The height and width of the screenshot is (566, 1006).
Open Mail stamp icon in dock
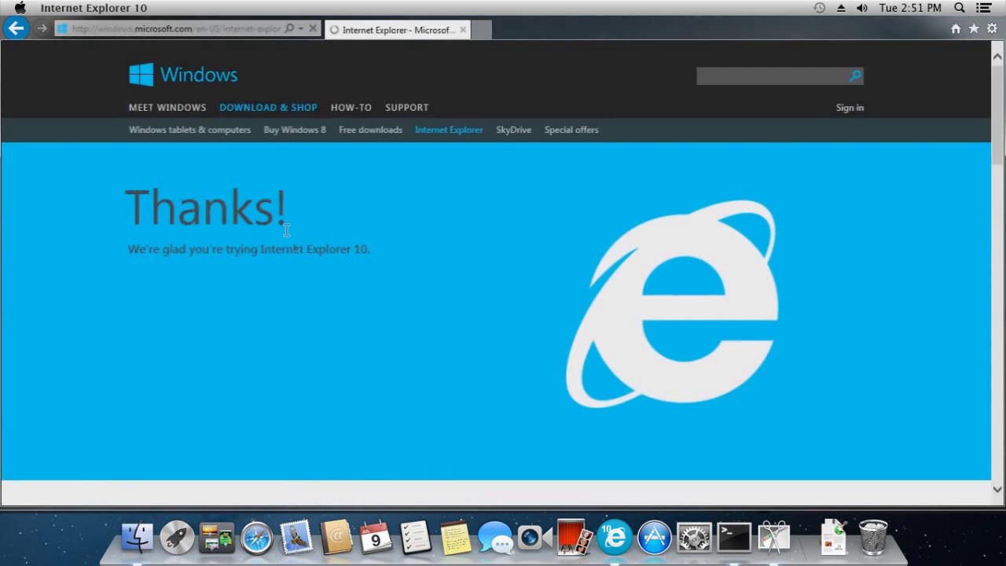[296, 538]
